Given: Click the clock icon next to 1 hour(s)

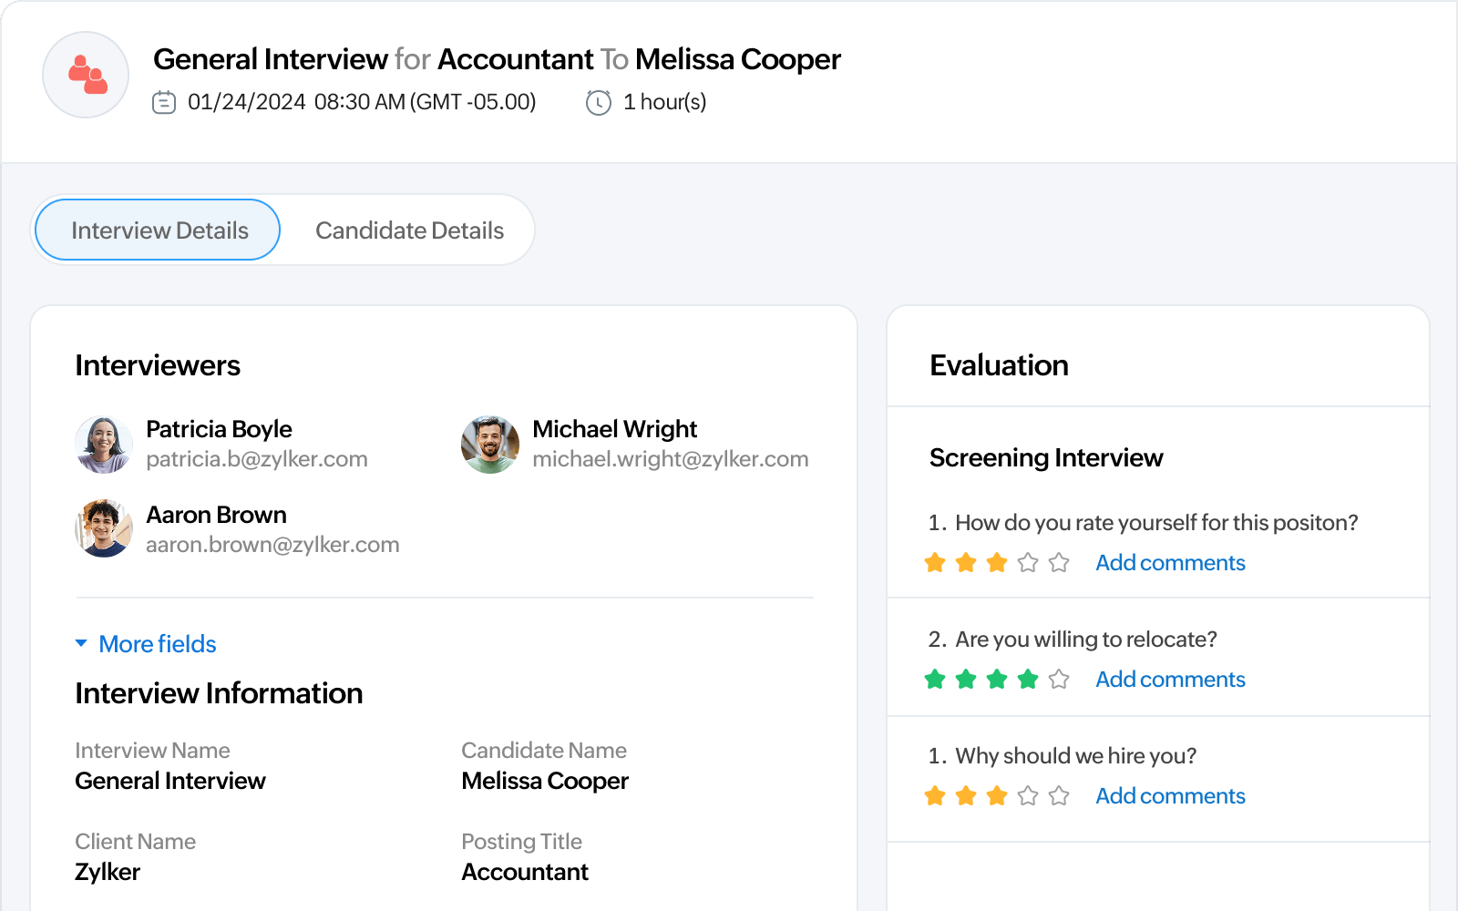Looking at the screenshot, I should coord(598,102).
